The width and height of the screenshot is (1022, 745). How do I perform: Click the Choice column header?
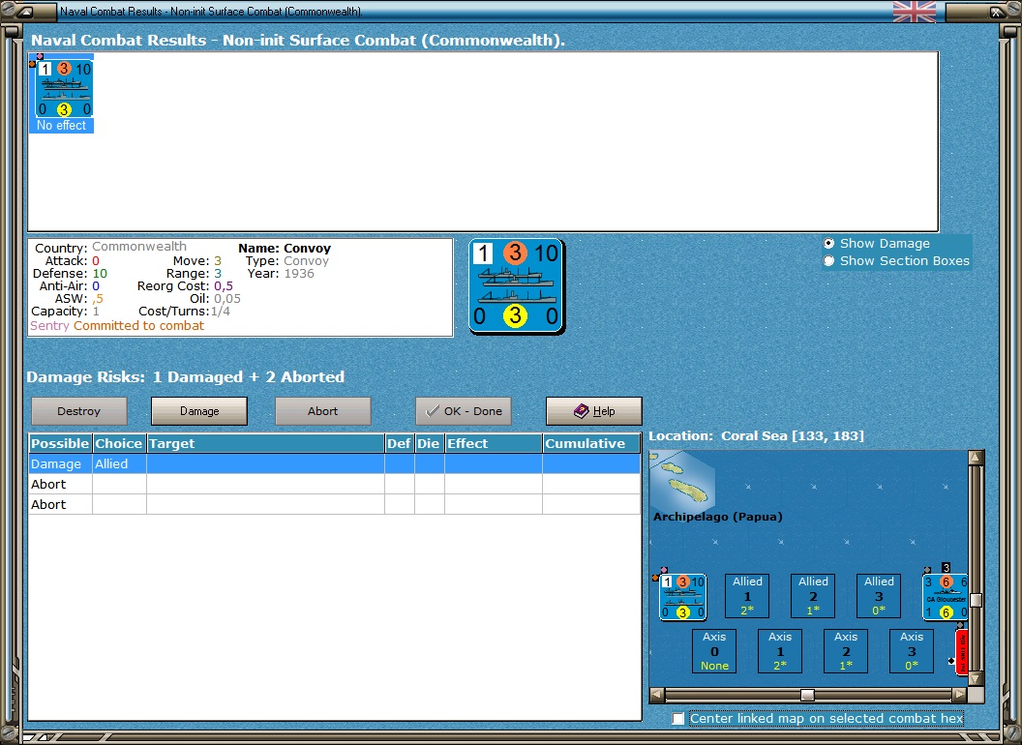click(x=119, y=443)
